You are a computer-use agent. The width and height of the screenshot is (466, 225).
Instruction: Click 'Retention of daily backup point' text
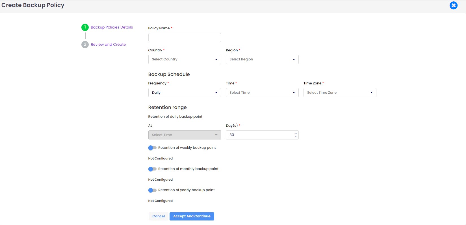coord(175,117)
